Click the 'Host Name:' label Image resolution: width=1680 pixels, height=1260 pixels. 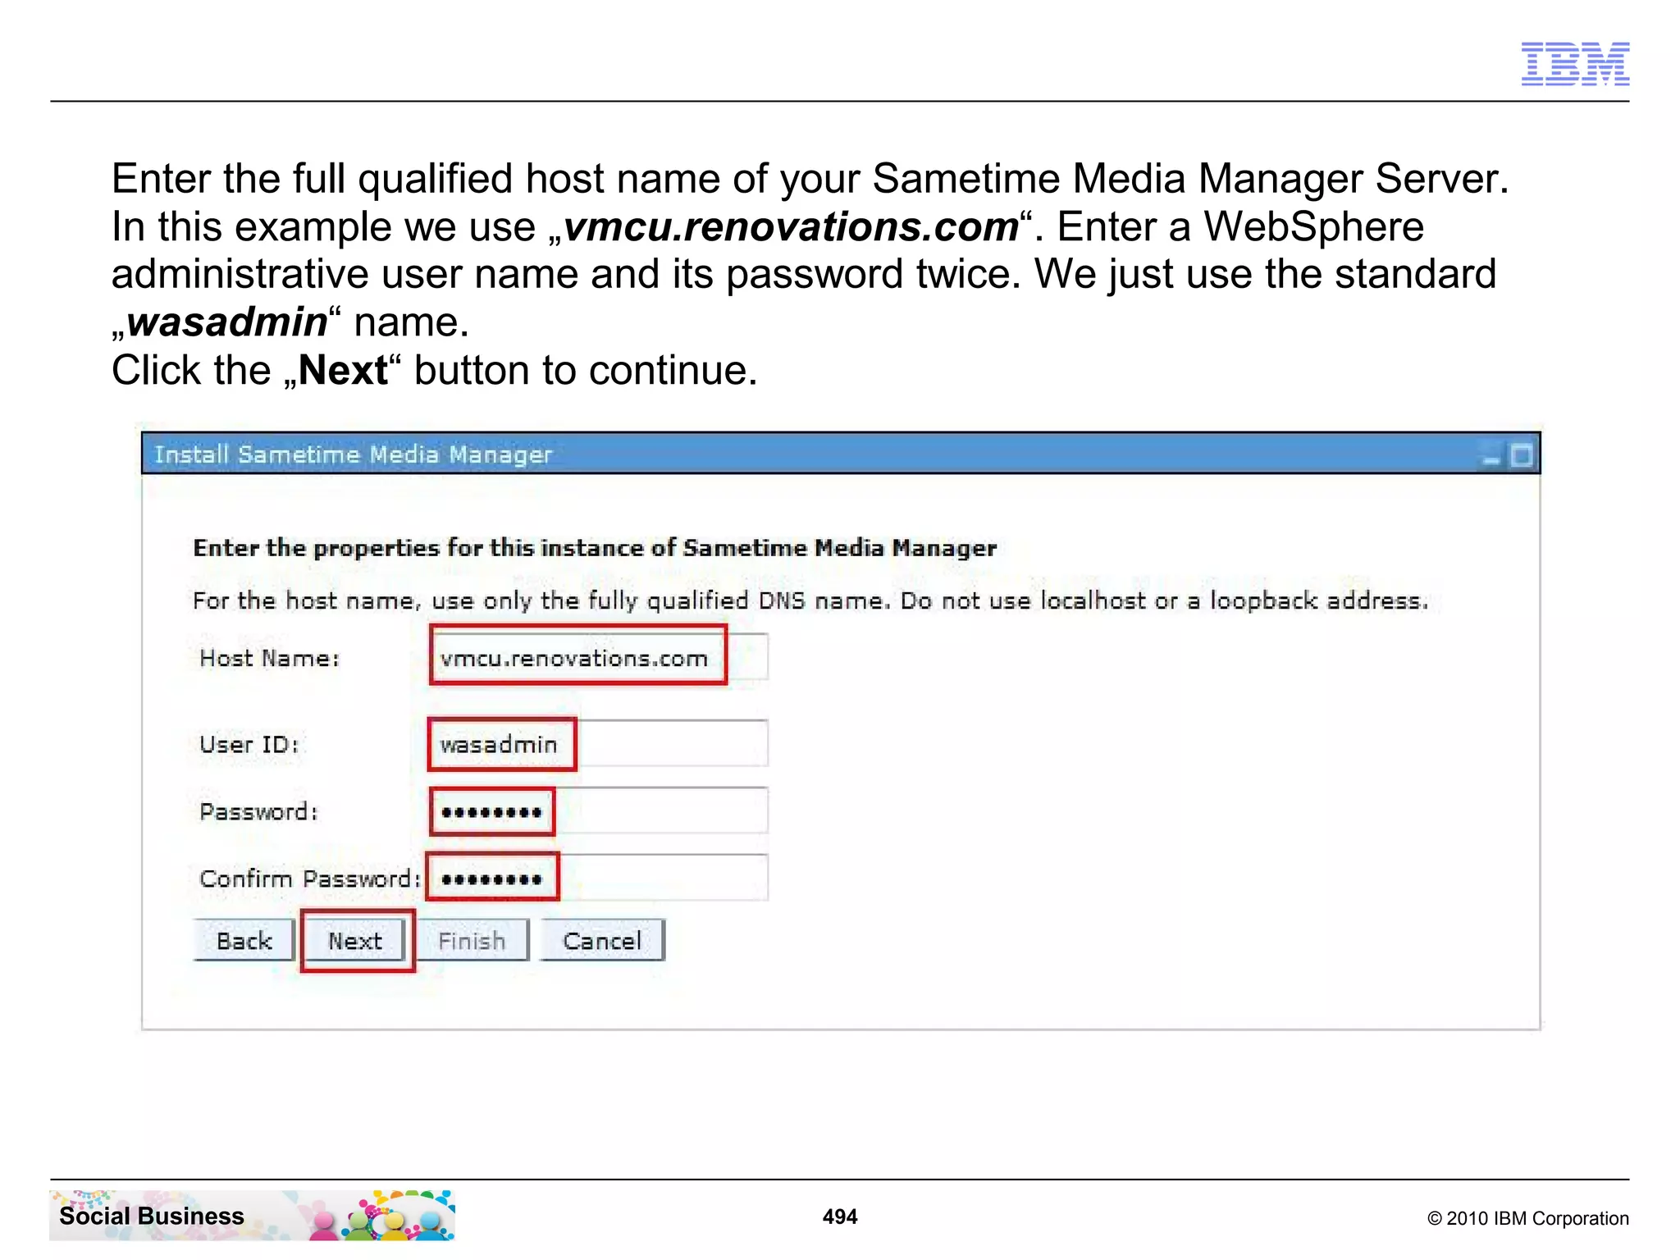269,658
